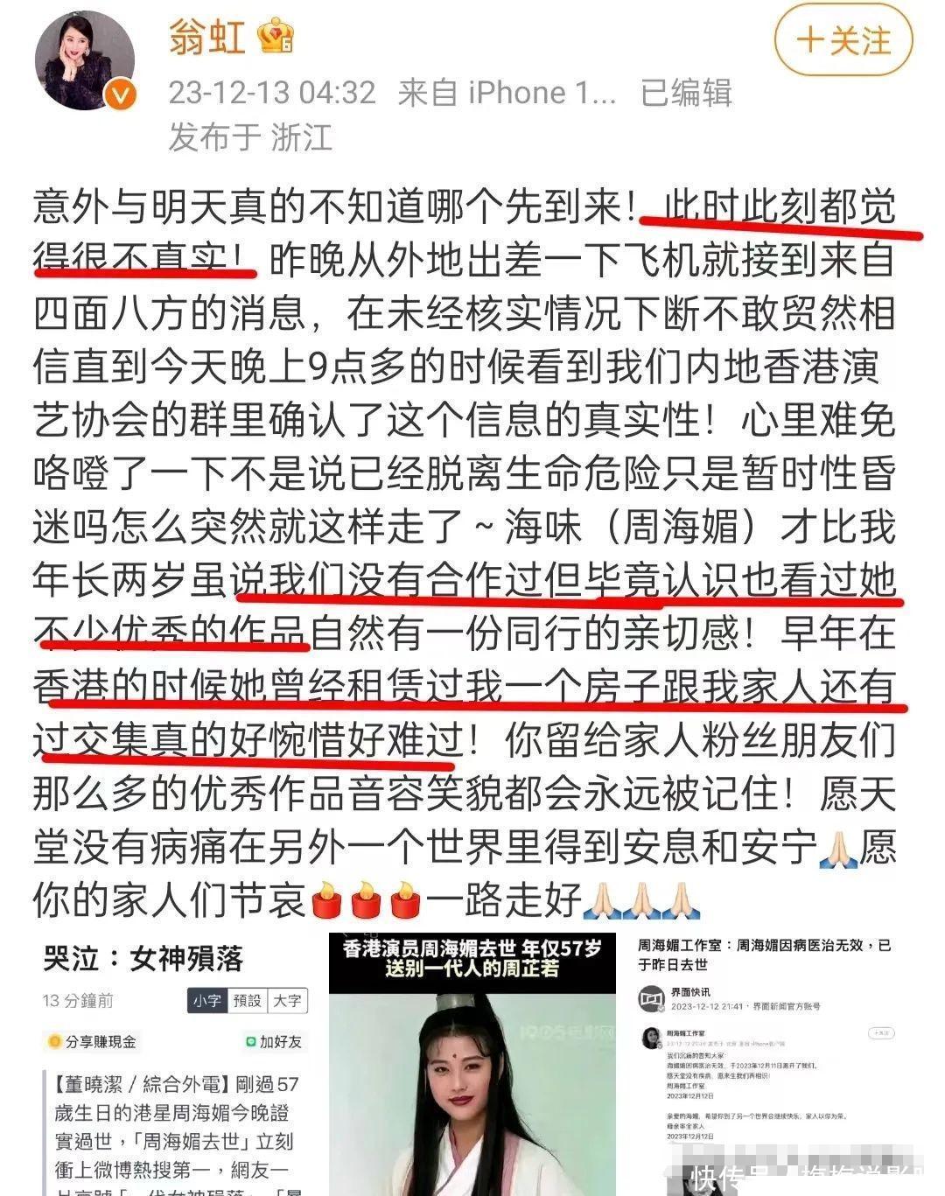Image resolution: width=945 pixels, height=1196 pixels.
Task: Open the white-robed actress portrait image
Action: click(x=472, y=1065)
